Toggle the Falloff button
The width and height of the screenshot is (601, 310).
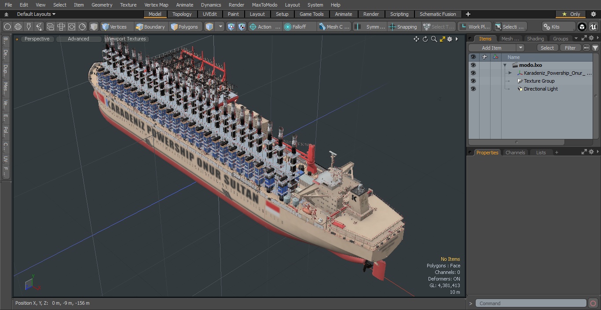[x=300, y=27]
